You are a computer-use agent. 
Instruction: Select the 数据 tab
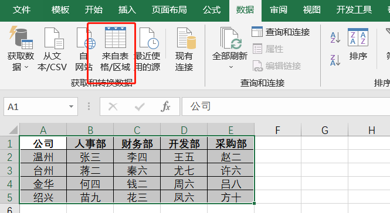pyautogui.click(x=245, y=10)
